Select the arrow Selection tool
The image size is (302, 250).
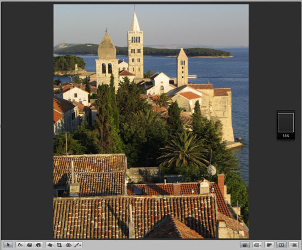pos(8,245)
